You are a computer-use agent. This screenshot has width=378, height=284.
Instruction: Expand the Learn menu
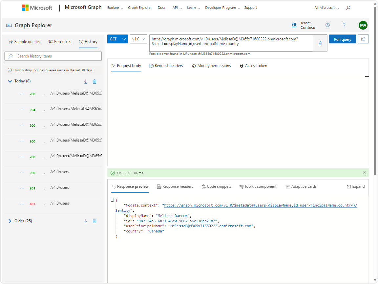(x=193, y=8)
